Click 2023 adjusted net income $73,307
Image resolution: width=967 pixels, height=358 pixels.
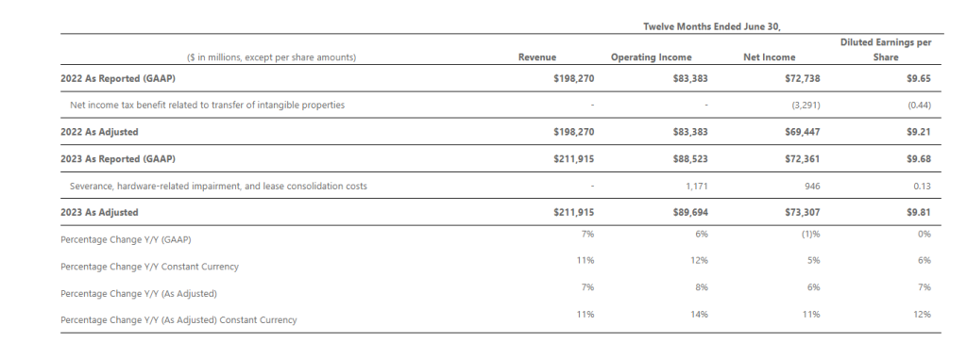click(802, 212)
